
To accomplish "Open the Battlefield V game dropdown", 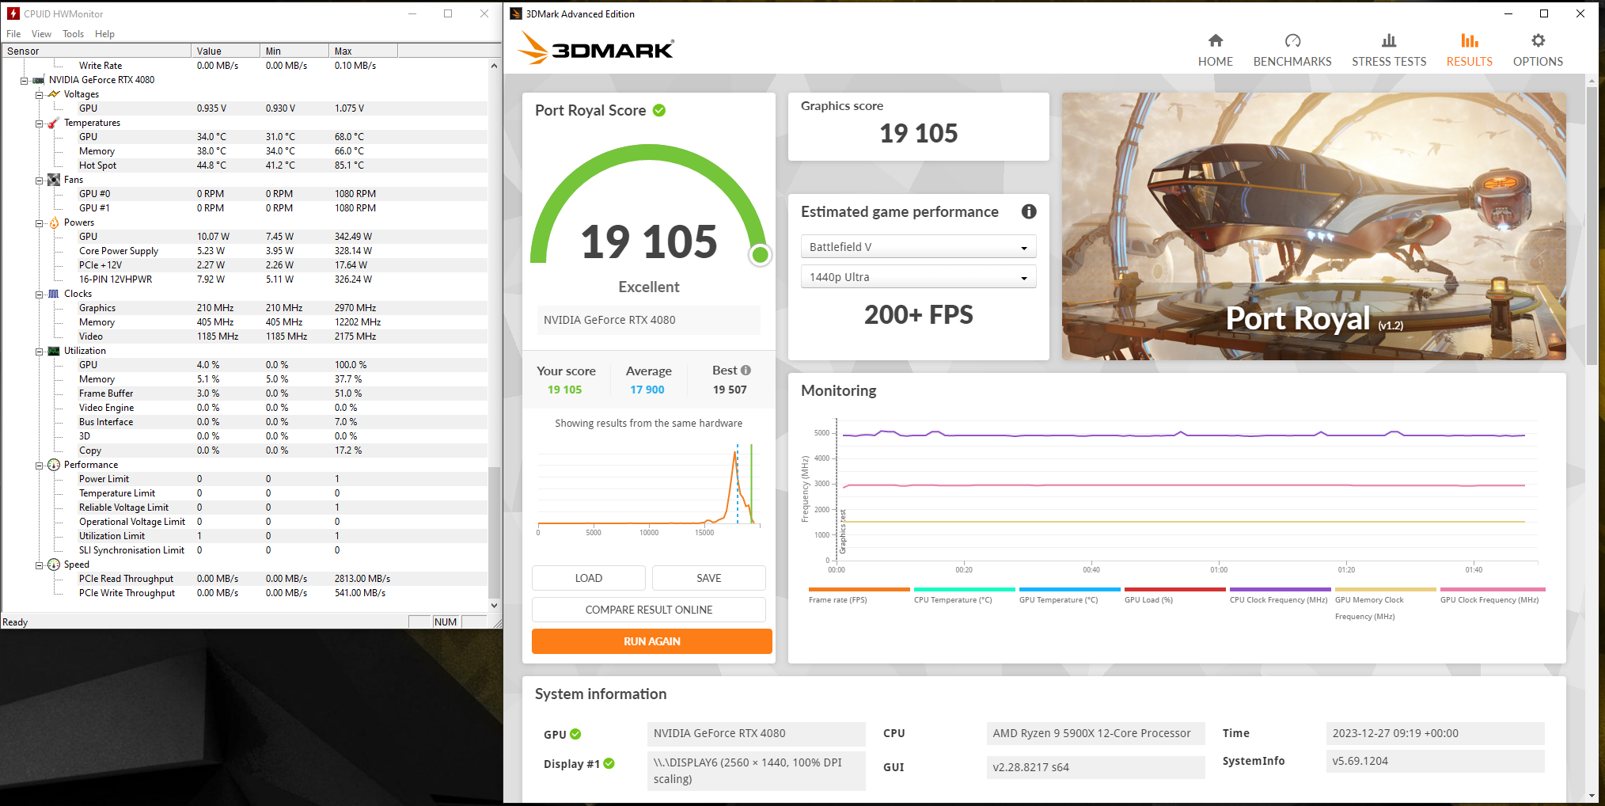I will [x=918, y=247].
